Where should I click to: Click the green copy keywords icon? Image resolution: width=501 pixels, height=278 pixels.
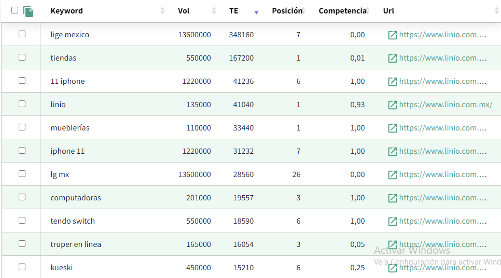(28, 11)
